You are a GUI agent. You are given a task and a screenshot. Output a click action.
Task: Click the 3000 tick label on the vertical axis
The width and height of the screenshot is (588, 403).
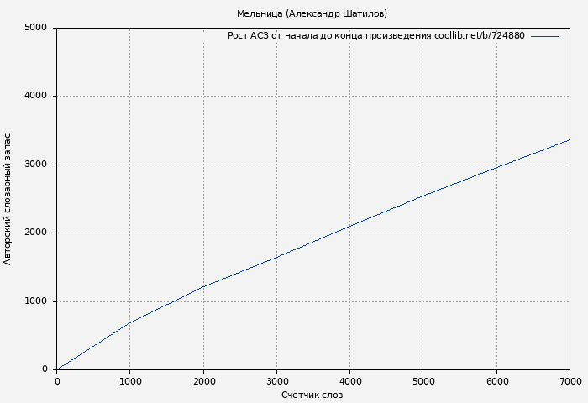click(x=37, y=165)
